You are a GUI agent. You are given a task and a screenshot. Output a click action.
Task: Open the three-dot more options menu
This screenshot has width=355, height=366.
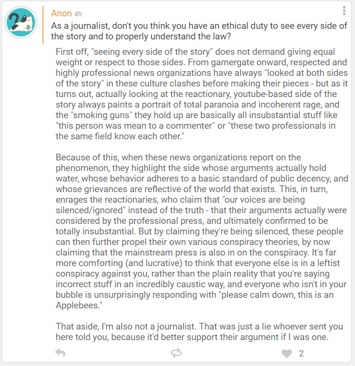pos(344,11)
